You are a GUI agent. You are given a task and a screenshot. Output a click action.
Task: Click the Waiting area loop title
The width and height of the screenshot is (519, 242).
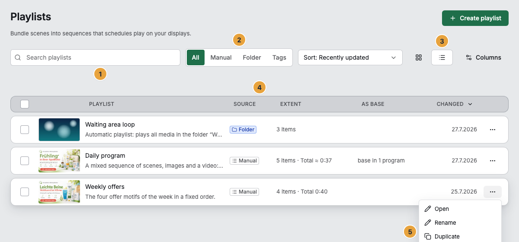(x=110, y=124)
